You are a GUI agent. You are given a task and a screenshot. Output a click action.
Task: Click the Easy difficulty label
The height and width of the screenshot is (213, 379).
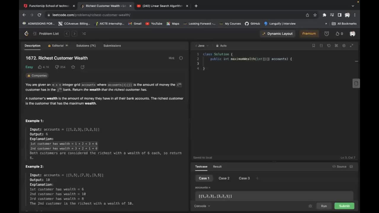coord(29,67)
